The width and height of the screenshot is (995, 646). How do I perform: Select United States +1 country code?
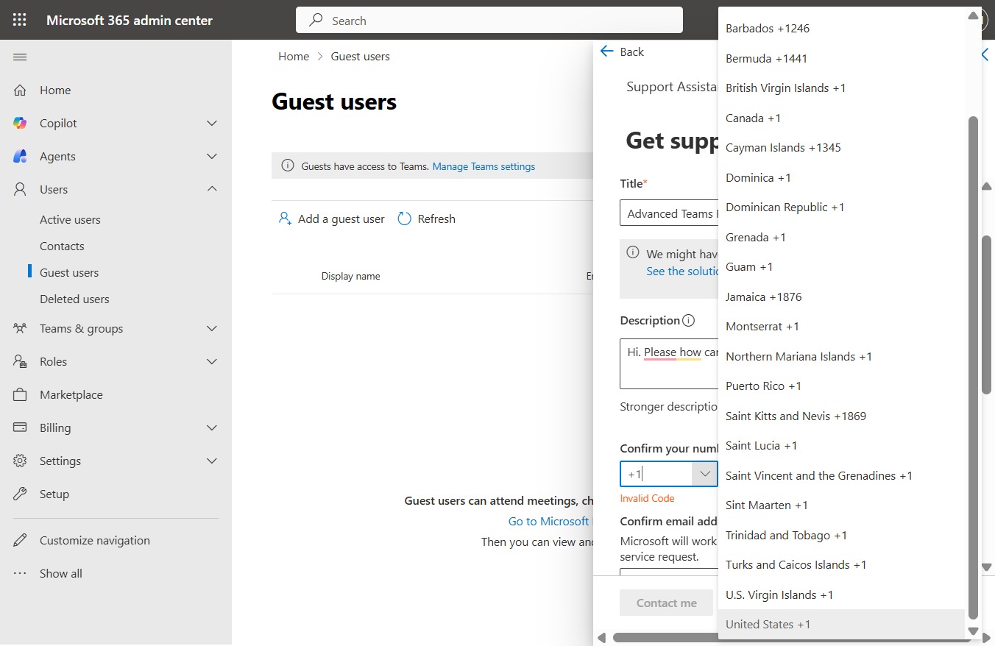[841, 624]
